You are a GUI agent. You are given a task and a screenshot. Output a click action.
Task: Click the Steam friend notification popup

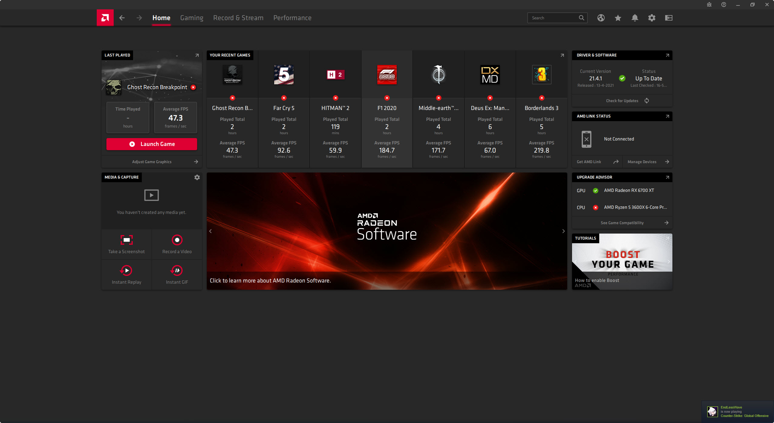738,412
